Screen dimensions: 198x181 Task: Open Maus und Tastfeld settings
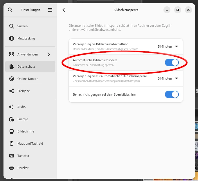[x=30, y=144]
